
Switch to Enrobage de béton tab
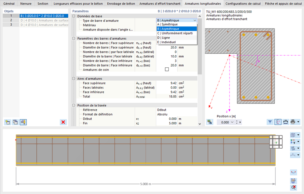click(x=121, y=4)
